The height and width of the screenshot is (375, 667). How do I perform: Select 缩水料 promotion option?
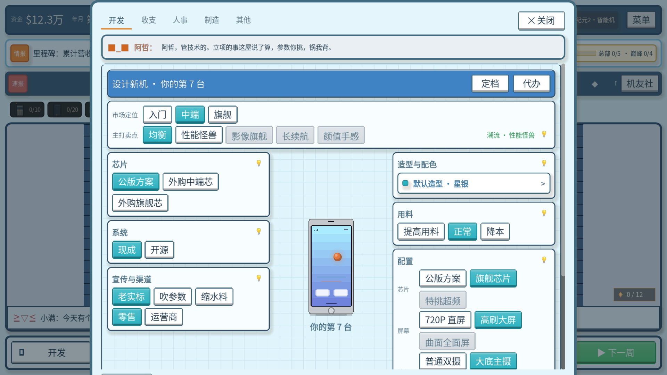214,297
